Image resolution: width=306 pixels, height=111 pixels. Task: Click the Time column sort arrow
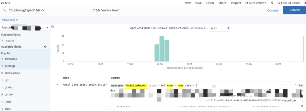pyautogui.click(x=71, y=78)
